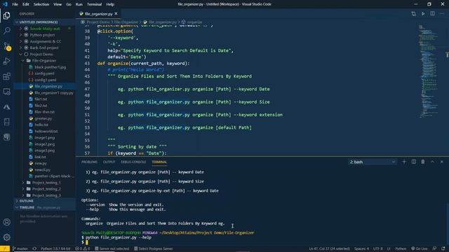The image size is (449, 252).
Task: Open the Azure view in activity bar
Action: coord(6,107)
